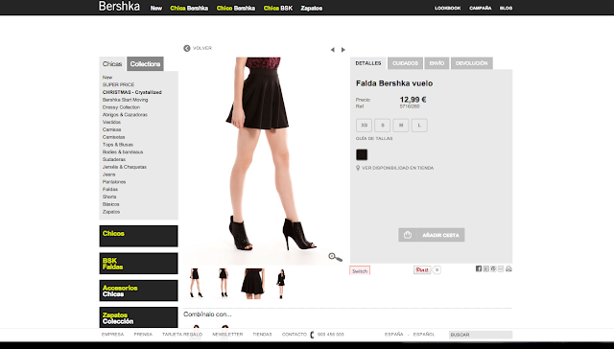Screen dimensions: 614x349
Task: Open Tiendas footer link
Action: 262,334
